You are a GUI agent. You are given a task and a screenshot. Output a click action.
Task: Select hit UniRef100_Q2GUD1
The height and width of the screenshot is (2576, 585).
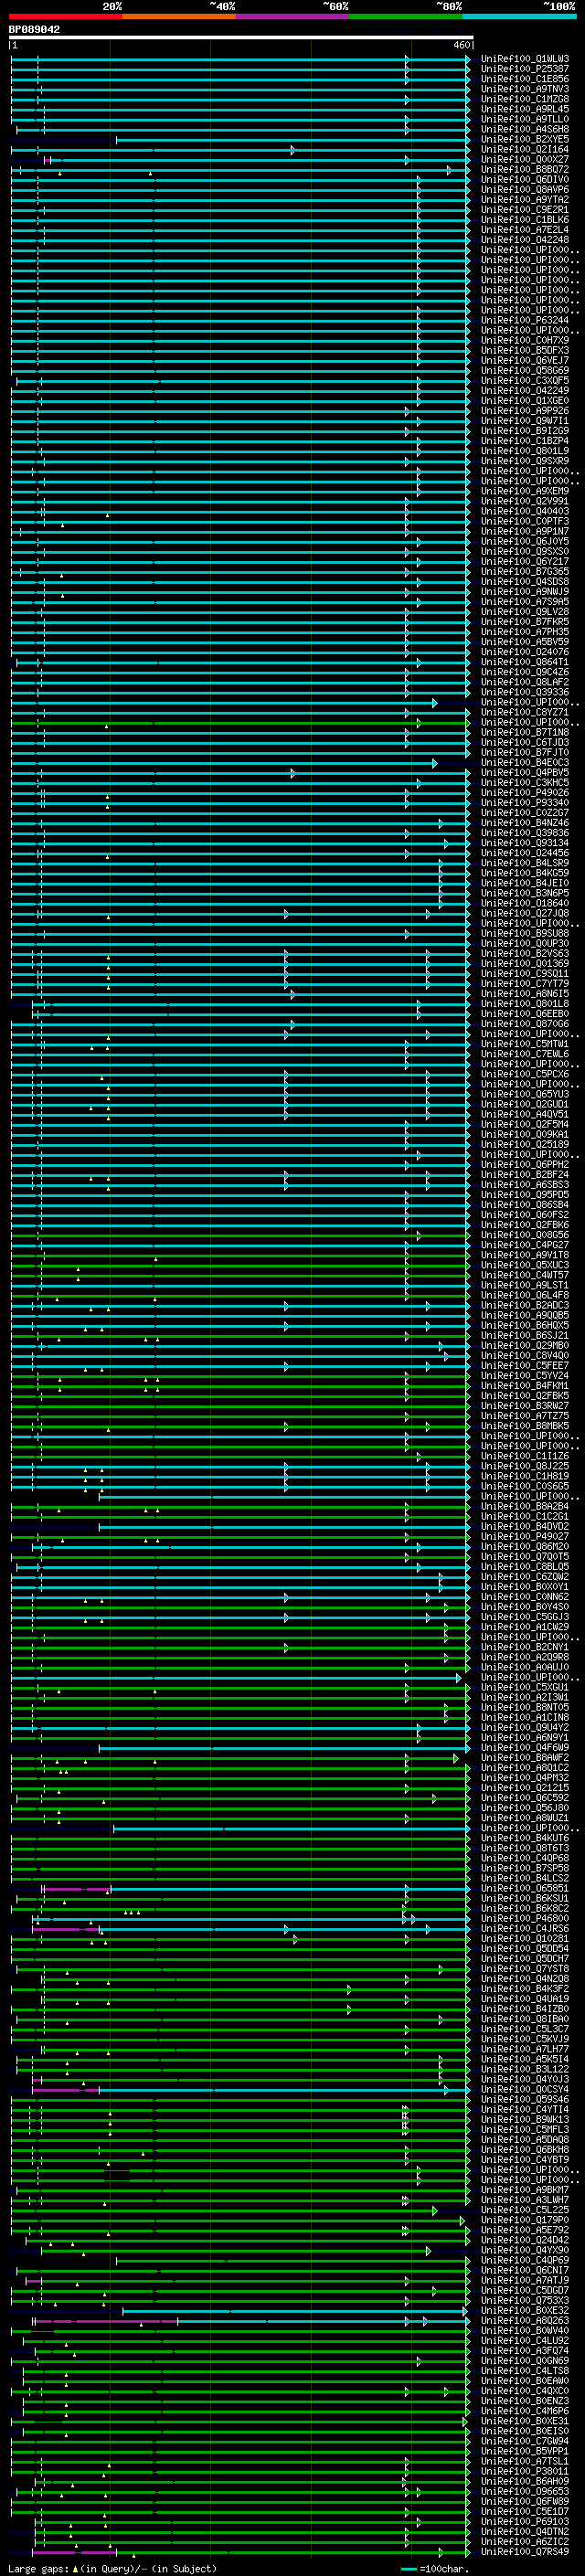coord(525,1104)
